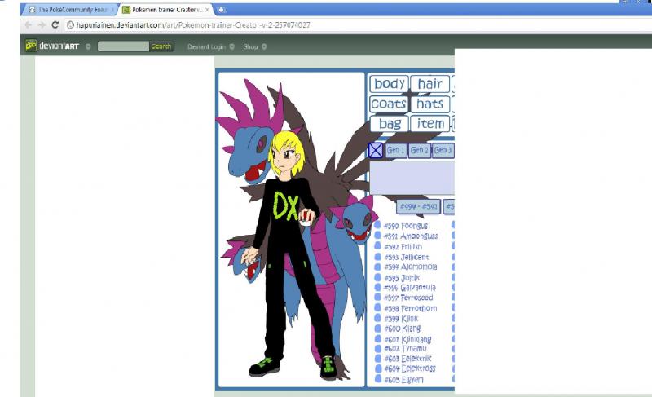Open the item category tab
The height and width of the screenshot is (397, 652).
coord(430,123)
